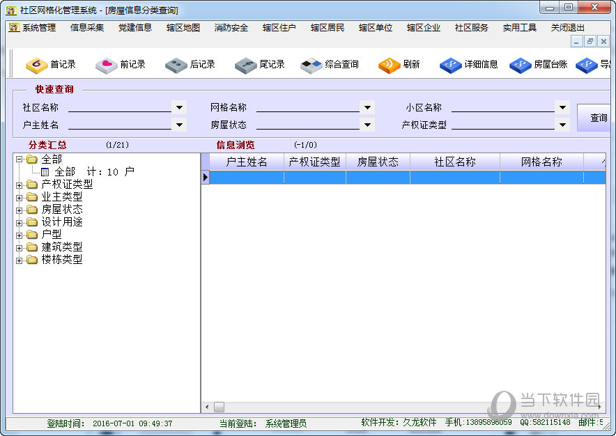The height and width of the screenshot is (436, 616).
Task: Open the 党建信息 menu
Action: pos(134,27)
